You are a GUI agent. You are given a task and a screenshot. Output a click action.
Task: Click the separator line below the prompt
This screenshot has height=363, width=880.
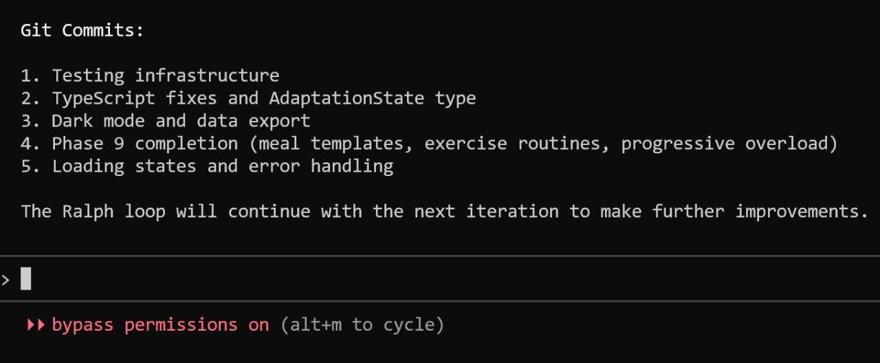point(440,301)
